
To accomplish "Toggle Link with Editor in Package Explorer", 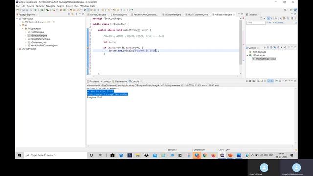I will pos(72,14).
